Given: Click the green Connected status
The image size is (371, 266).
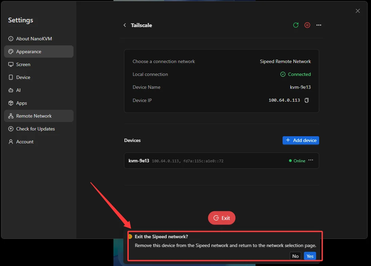Looking at the screenshot, I should click(295, 74).
